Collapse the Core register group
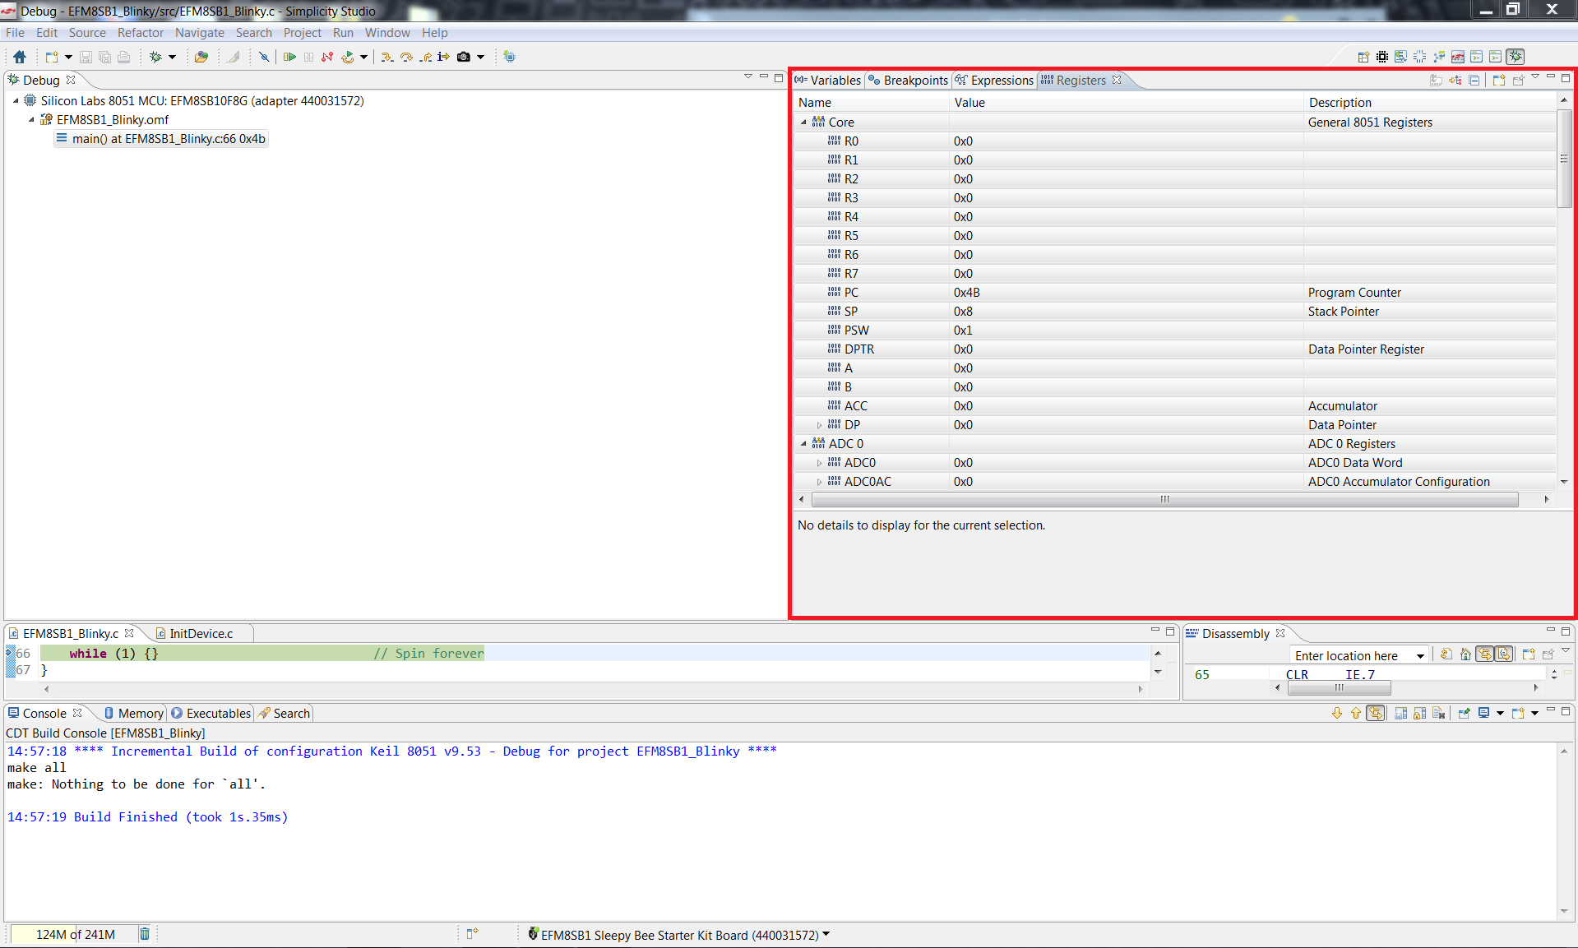The height and width of the screenshot is (948, 1578). click(x=803, y=123)
